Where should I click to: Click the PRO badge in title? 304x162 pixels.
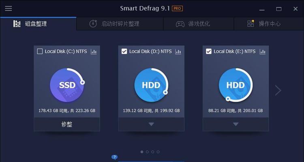177,9
